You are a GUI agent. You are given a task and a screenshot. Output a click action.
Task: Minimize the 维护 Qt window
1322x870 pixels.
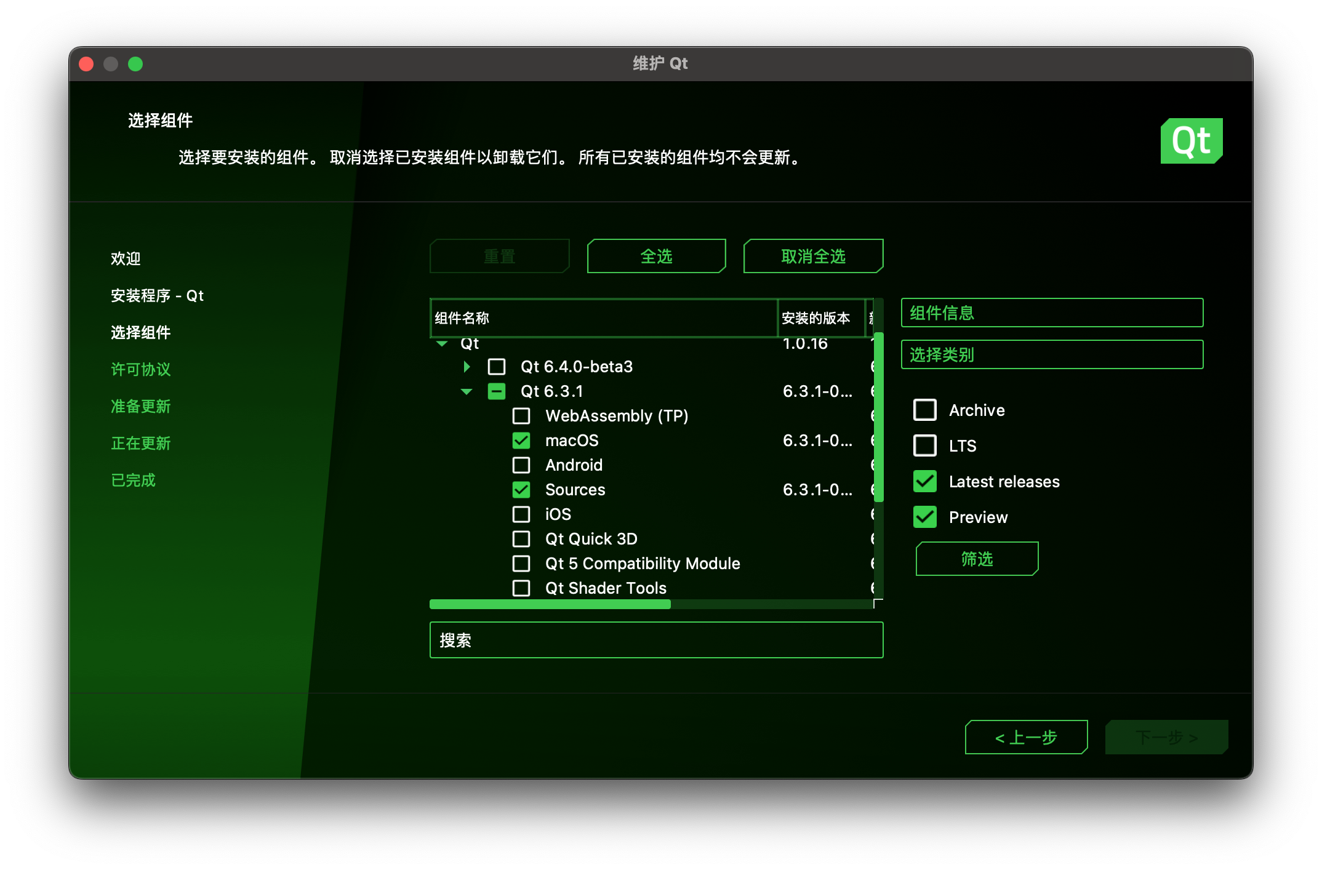(111, 64)
